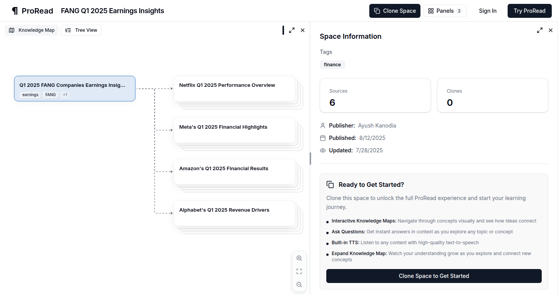Viewport: 558px width, 295px height.
Task: Select Amazon's Q1 2025 Financial Results card
Action: (x=234, y=172)
